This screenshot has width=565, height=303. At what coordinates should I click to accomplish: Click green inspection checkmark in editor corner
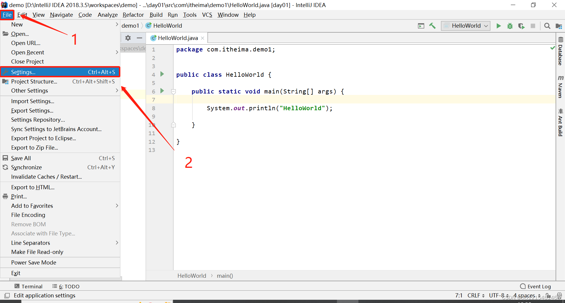click(x=552, y=48)
